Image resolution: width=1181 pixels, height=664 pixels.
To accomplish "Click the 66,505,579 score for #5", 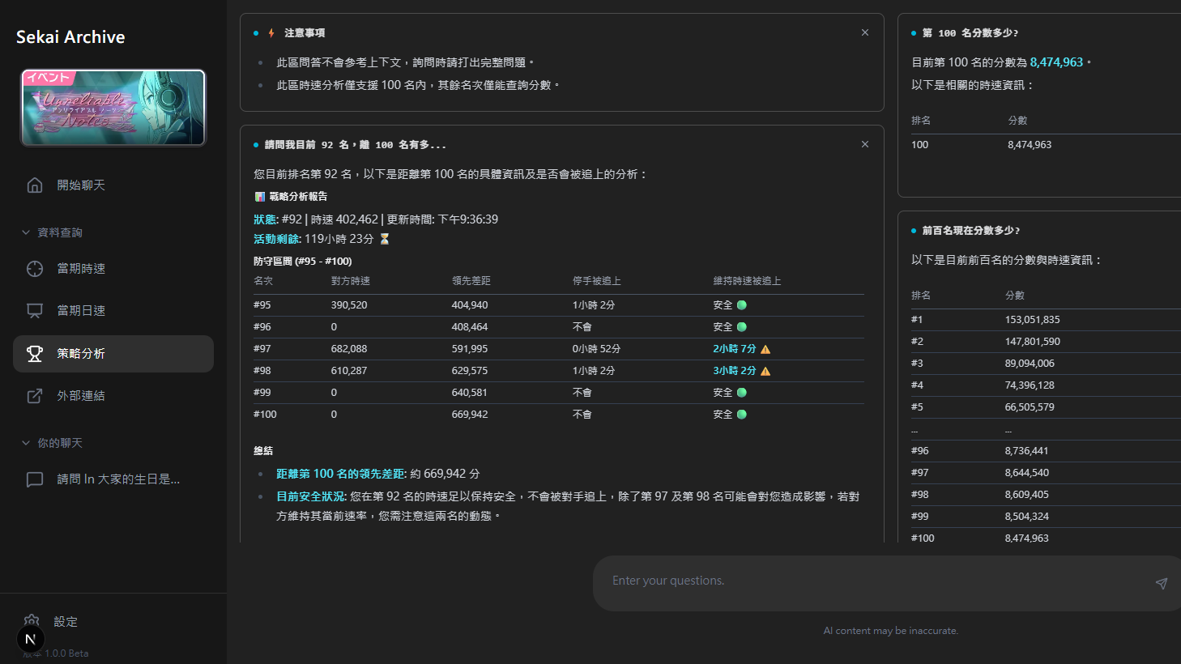I will pyautogui.click(x=1030, y=407).
